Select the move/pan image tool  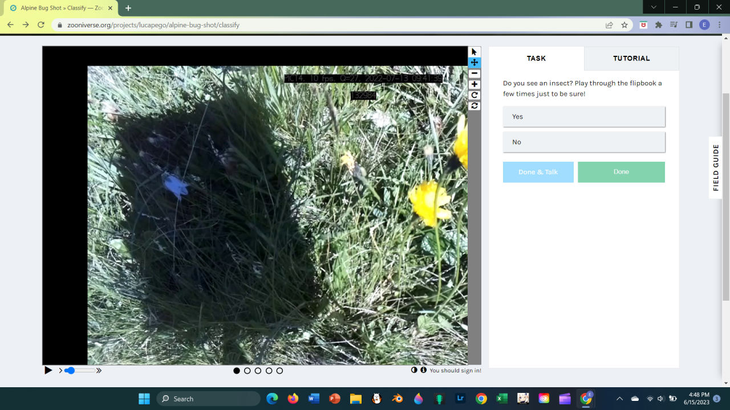coord(474,63)
